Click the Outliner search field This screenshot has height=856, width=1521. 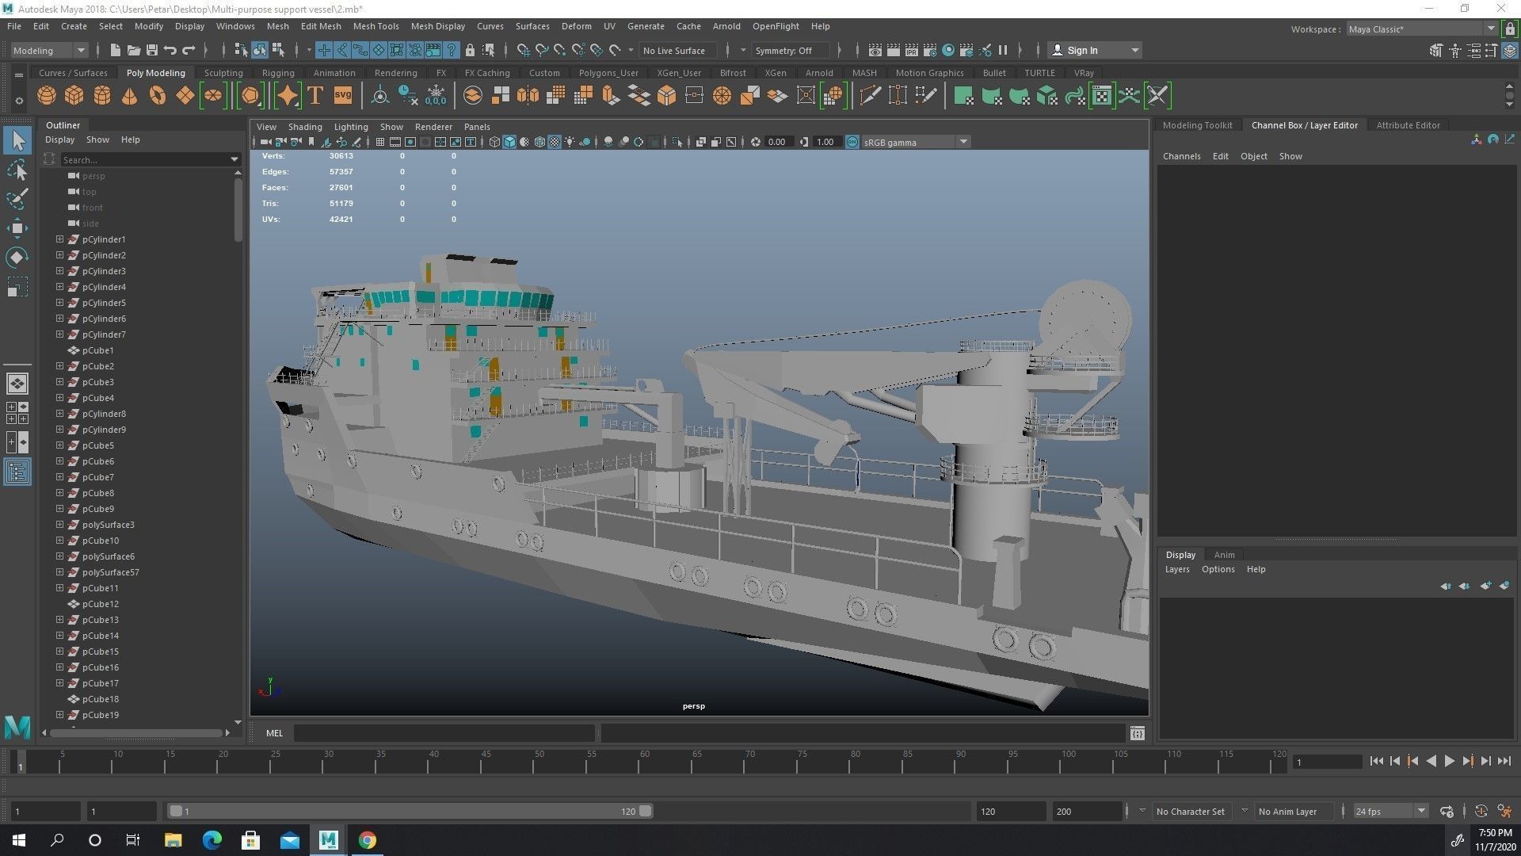coord(151,159)
